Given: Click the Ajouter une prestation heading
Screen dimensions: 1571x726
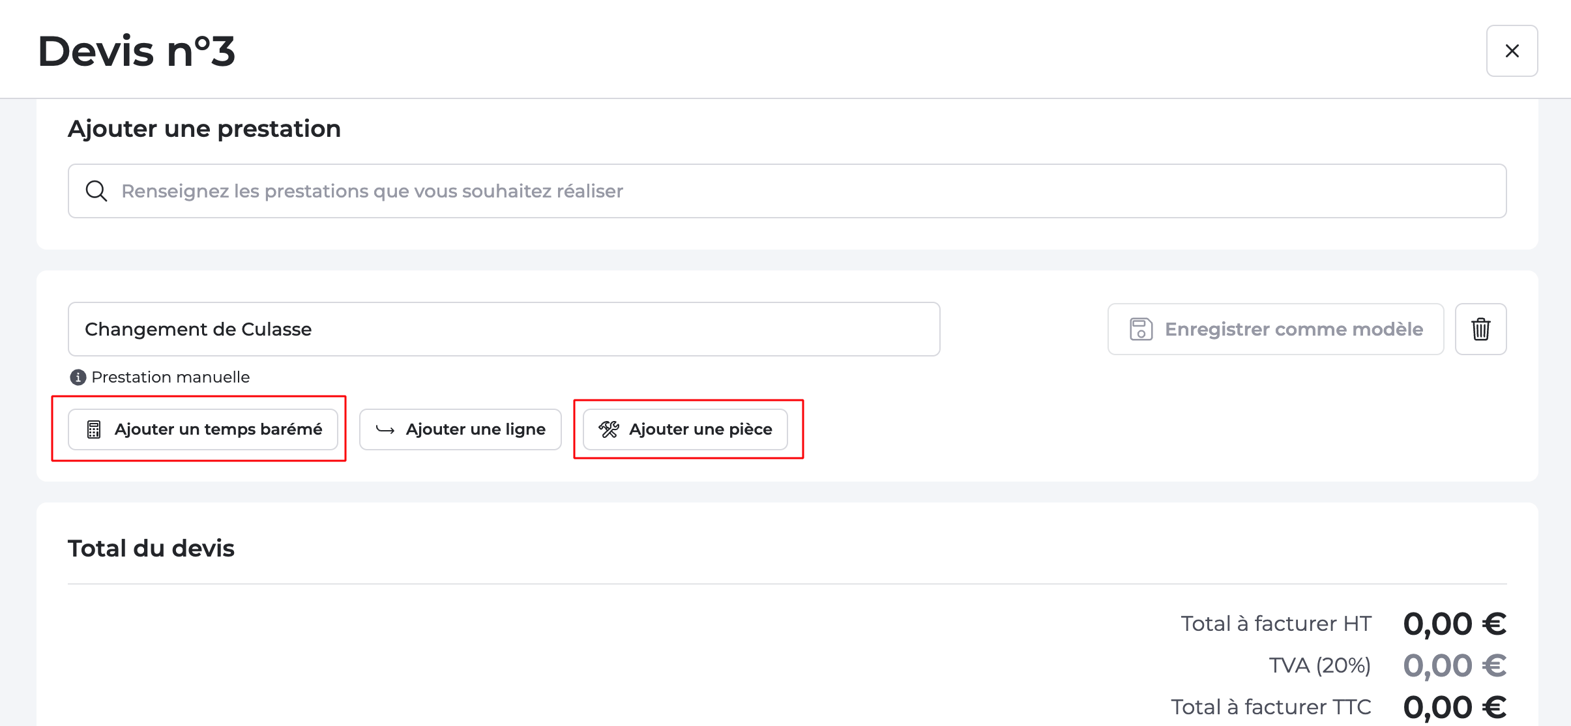Looking at the screenshot, I should (x=204, y=129).
